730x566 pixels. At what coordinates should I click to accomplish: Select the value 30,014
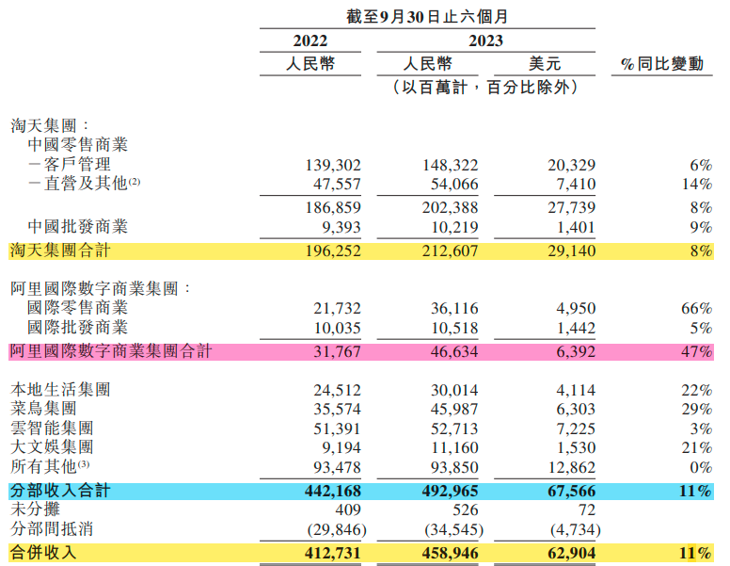pos(454,390)
